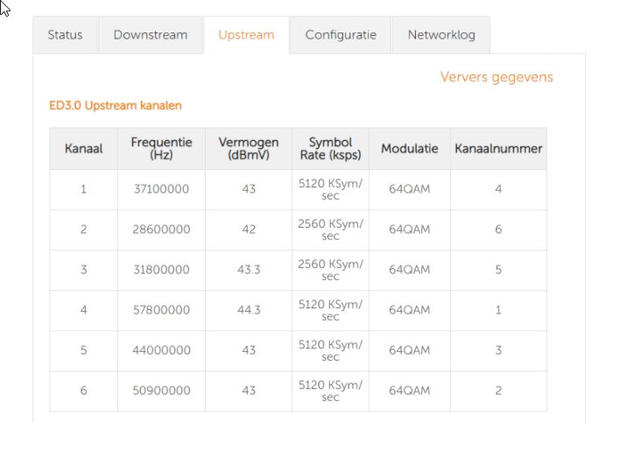Click the Symbol Rate (ksps) column header
The width and height of the screenshot is (641, 458).
330,149
